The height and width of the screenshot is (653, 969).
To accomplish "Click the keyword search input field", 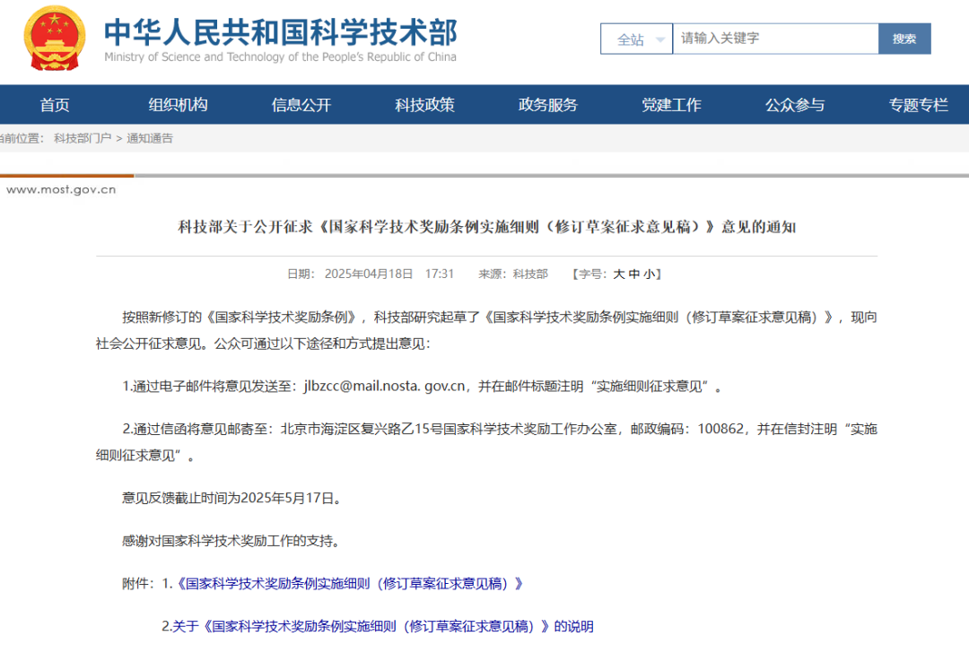I will (x=772, y=39).
